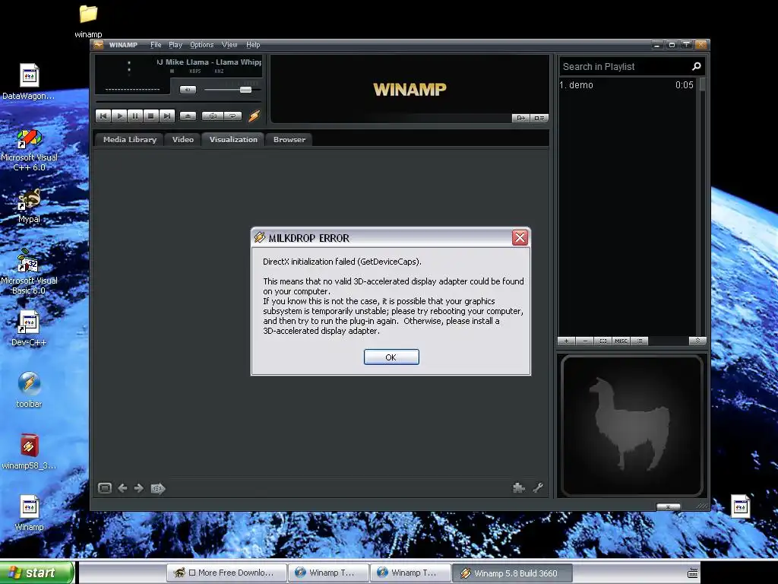Switch to the Video tab

coord(182,140)
